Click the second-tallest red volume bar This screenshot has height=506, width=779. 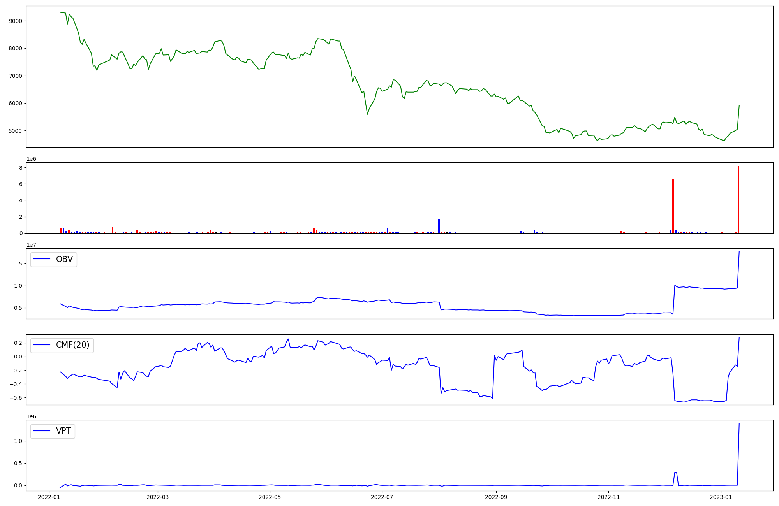click(x=673, y=206)
